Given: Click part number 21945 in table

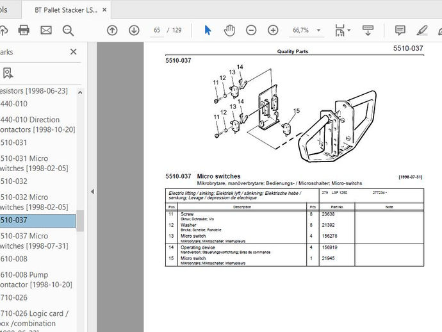Looking at the screenshot, I should (328, 258).
